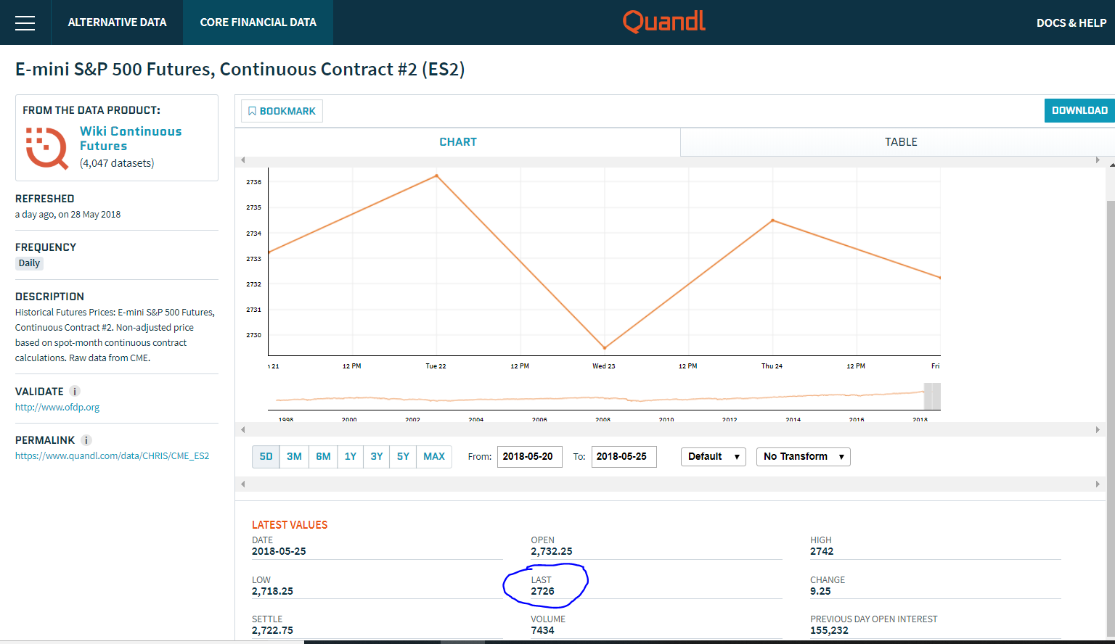The height and width of the screenshot is (644, 1115).
Task: Click the Tue 22 peak data point
Action: coord(436,176)
